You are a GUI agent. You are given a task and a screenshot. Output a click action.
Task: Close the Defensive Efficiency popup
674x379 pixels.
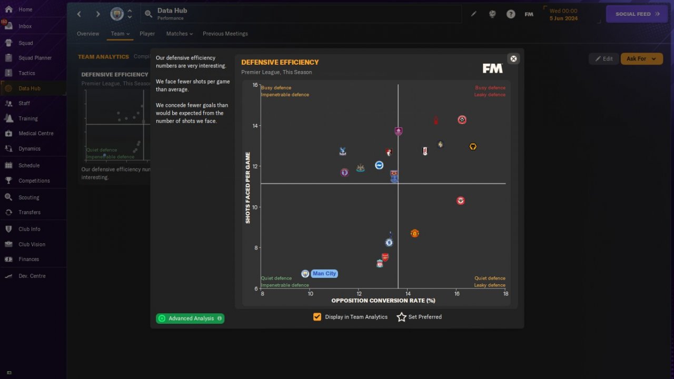click(x=513, y=59)
